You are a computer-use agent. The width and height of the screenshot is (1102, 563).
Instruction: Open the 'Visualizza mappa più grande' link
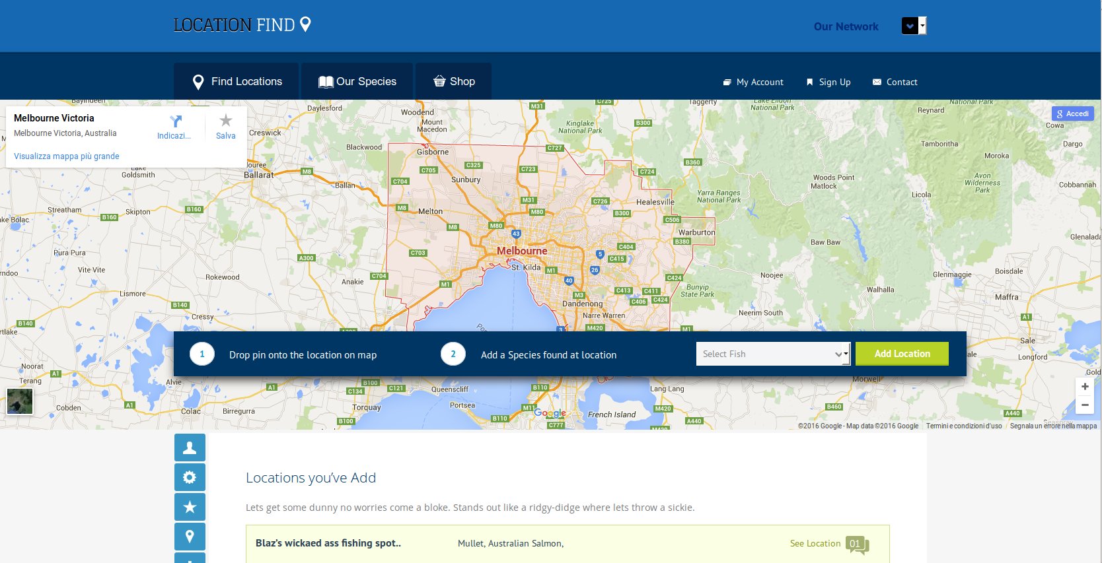67,156
